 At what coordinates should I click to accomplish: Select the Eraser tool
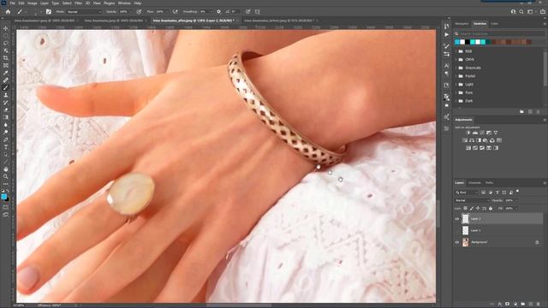pos(6,110)
